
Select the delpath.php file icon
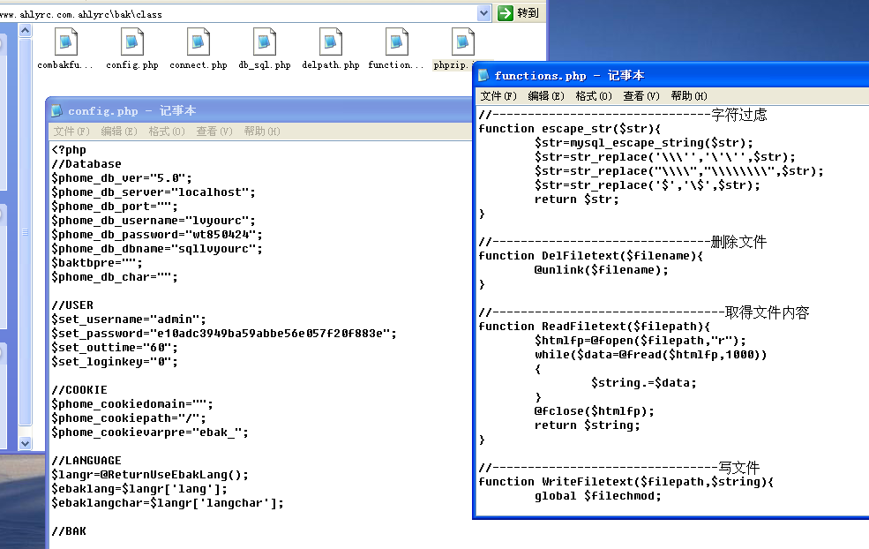pyautogui.click(x=330, y=41)
